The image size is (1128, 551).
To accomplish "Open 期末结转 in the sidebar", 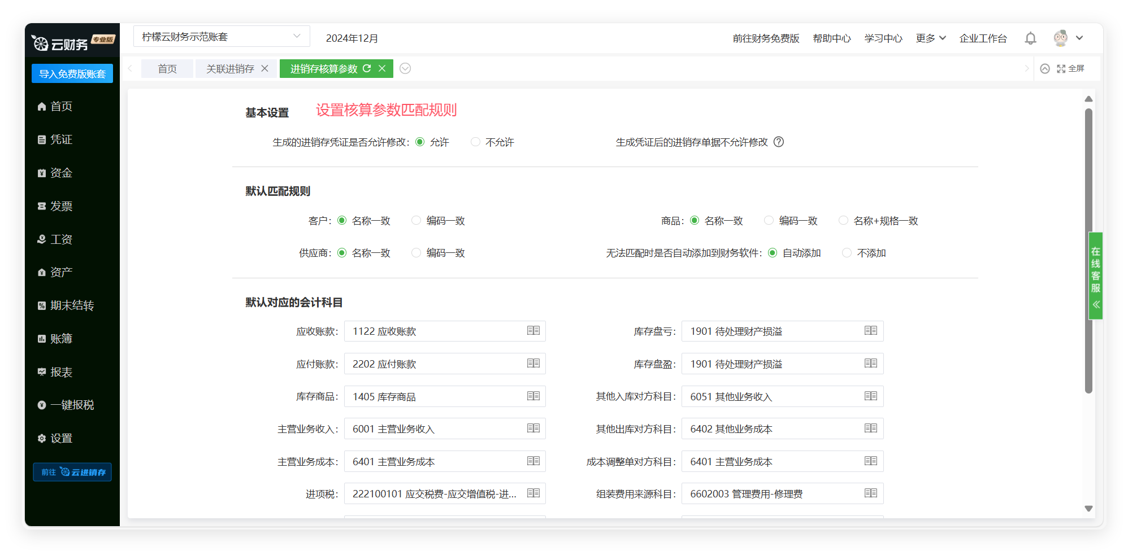I will pos(72,305).
